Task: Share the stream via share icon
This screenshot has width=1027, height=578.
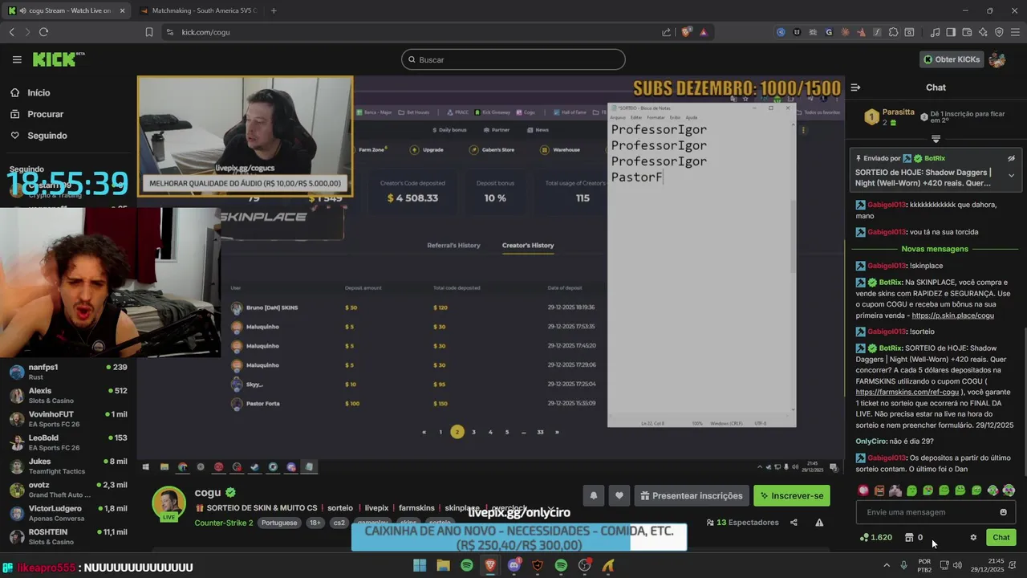Action: 794,523
